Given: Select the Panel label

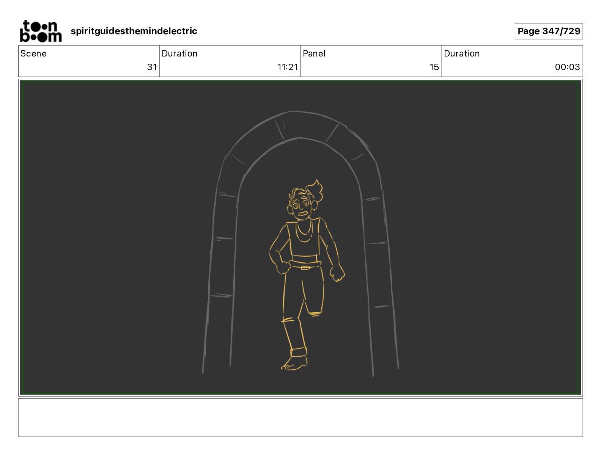Looking at the screenshot, I should 314,53.
